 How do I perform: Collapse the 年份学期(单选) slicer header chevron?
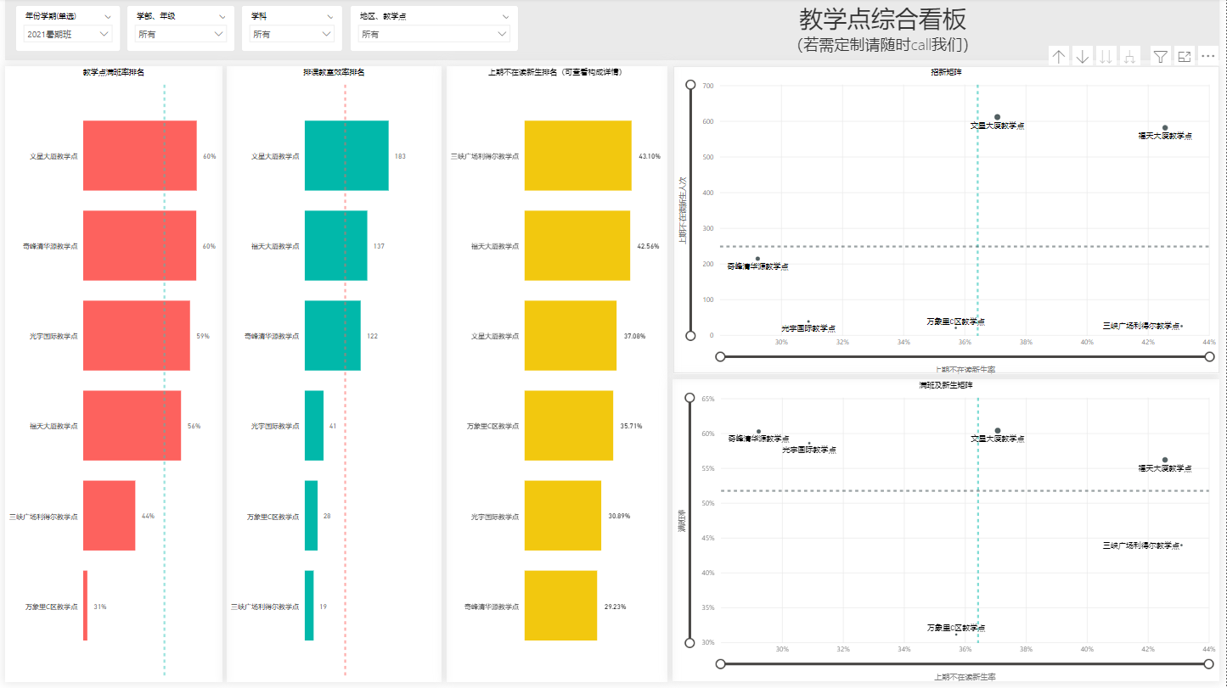(107, 17)
